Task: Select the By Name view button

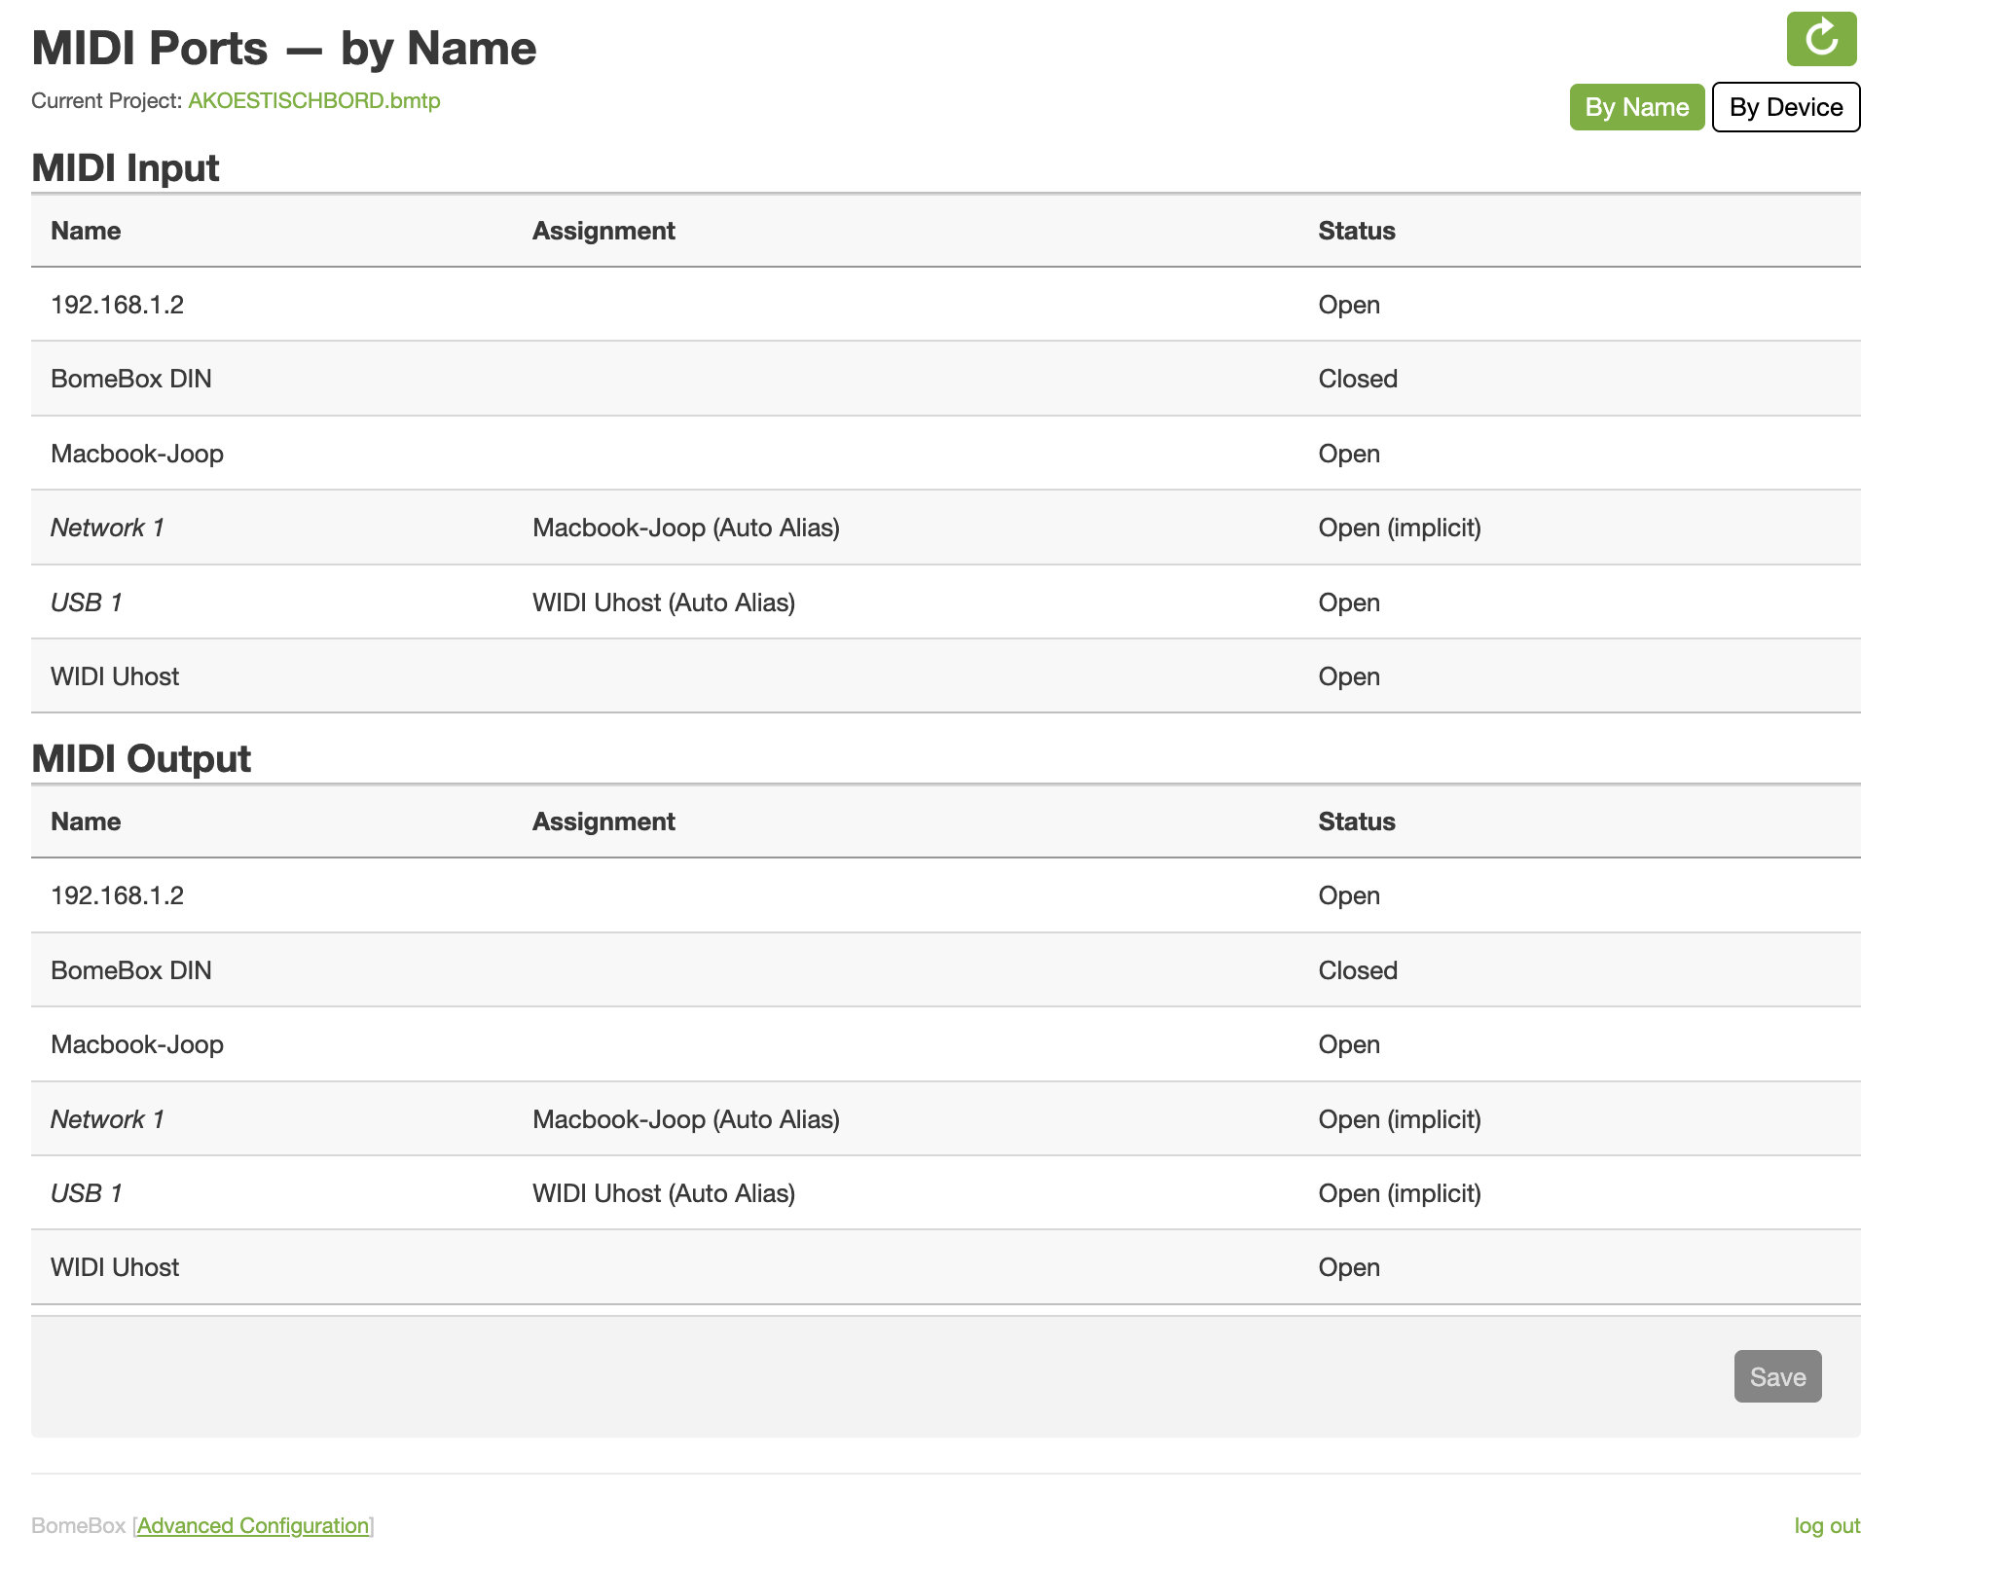Action: tap(1635, 107)
